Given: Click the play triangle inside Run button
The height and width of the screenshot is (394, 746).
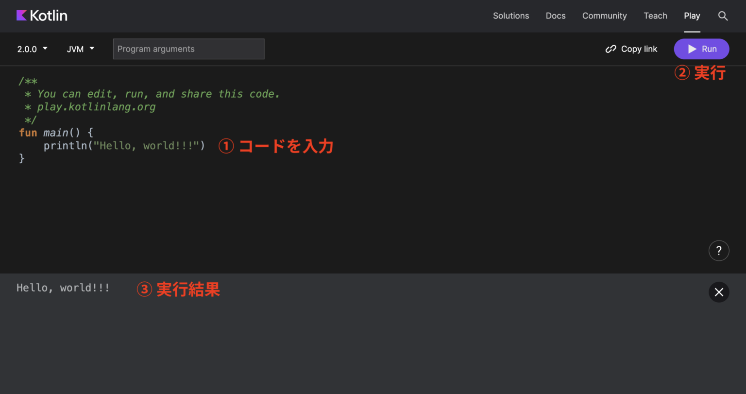Looking at the screenshot, I should [692, 49].
